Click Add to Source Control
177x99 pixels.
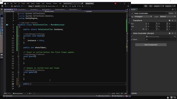103,96
